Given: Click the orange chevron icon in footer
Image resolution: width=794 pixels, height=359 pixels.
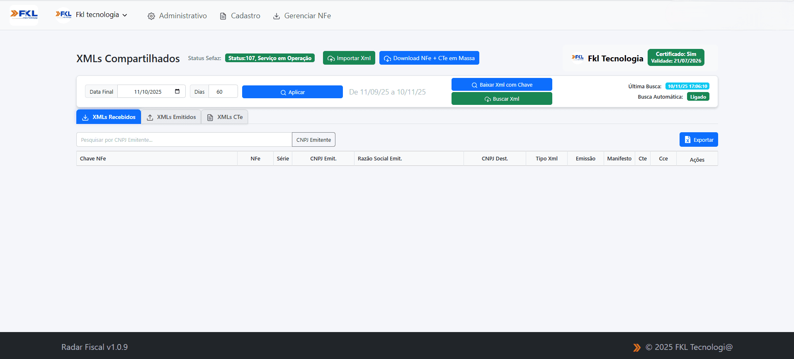Looking at the screenshot, I should [x=637, y=347].
